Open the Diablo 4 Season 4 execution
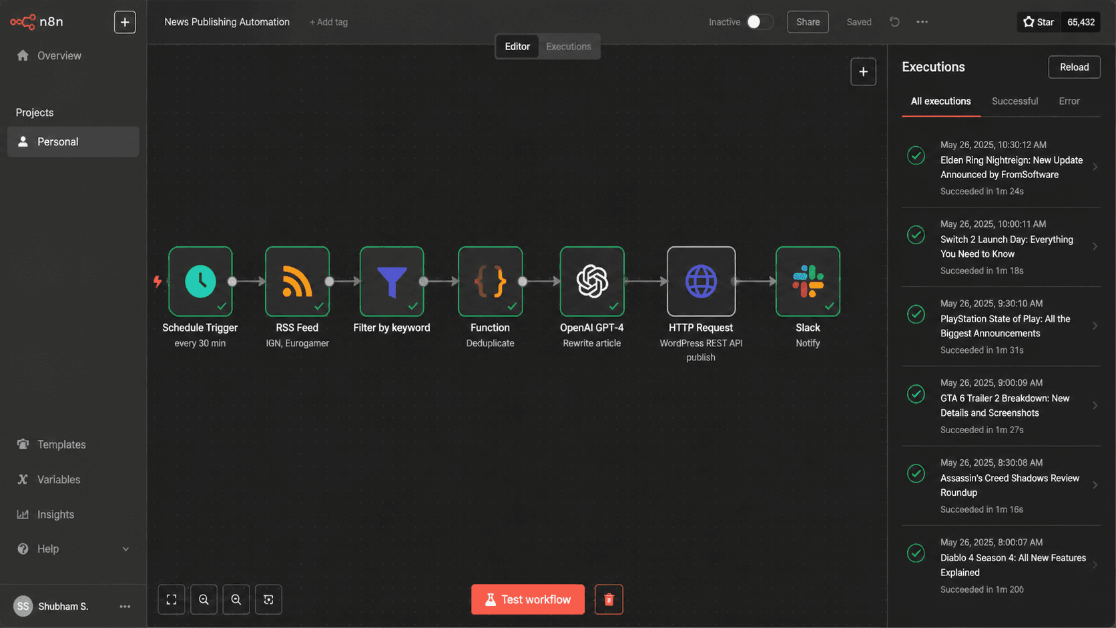The height and width of the screenshot is (628, 1116). pyautogui.click(x=1001, y=565)
